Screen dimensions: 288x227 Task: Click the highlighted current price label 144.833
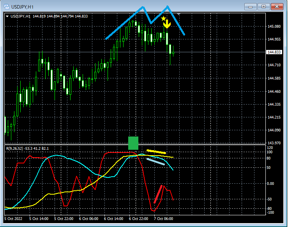coord(274,52)
